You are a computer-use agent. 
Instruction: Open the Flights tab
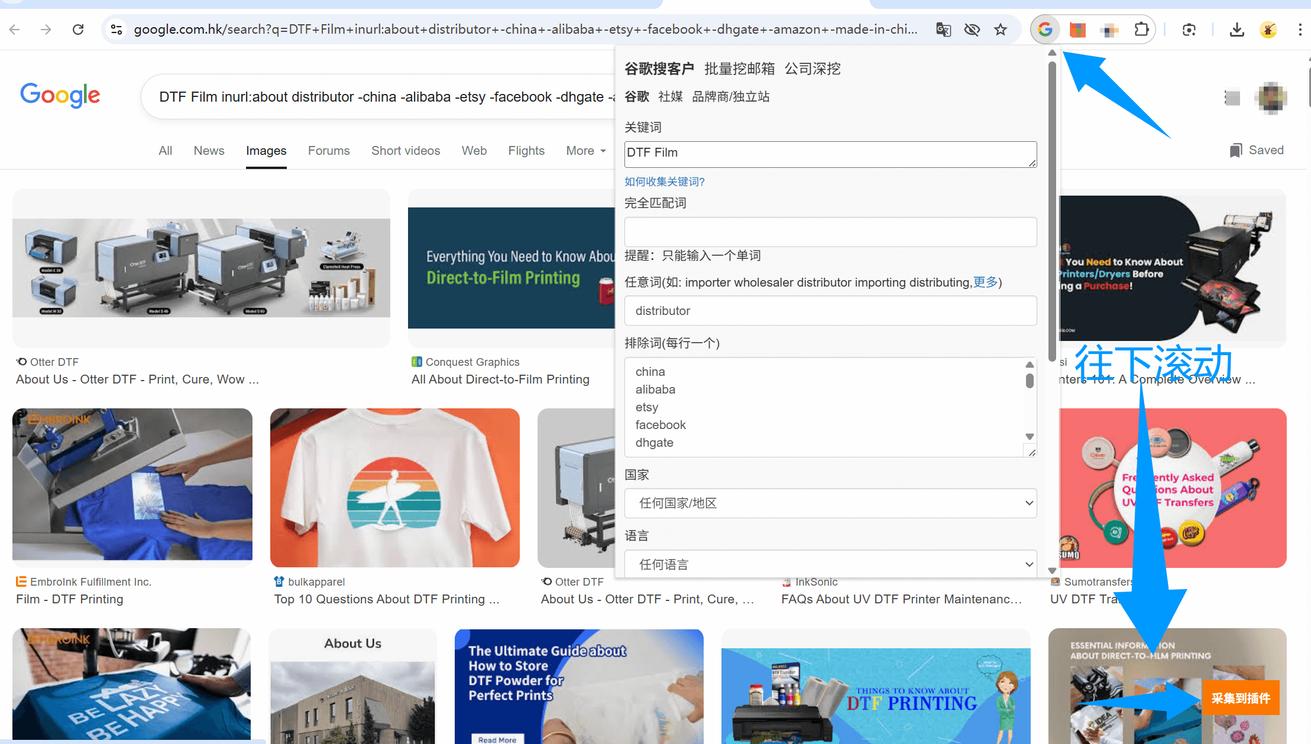pyautogui.click(x=526, y=151)
